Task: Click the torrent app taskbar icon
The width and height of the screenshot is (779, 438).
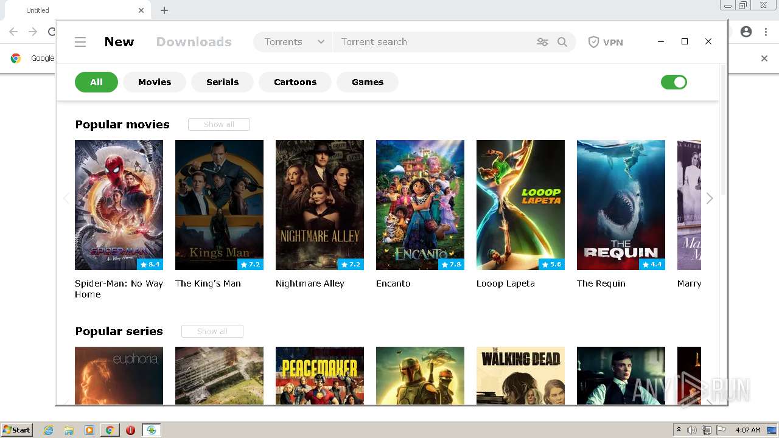Action: (151, 430)
